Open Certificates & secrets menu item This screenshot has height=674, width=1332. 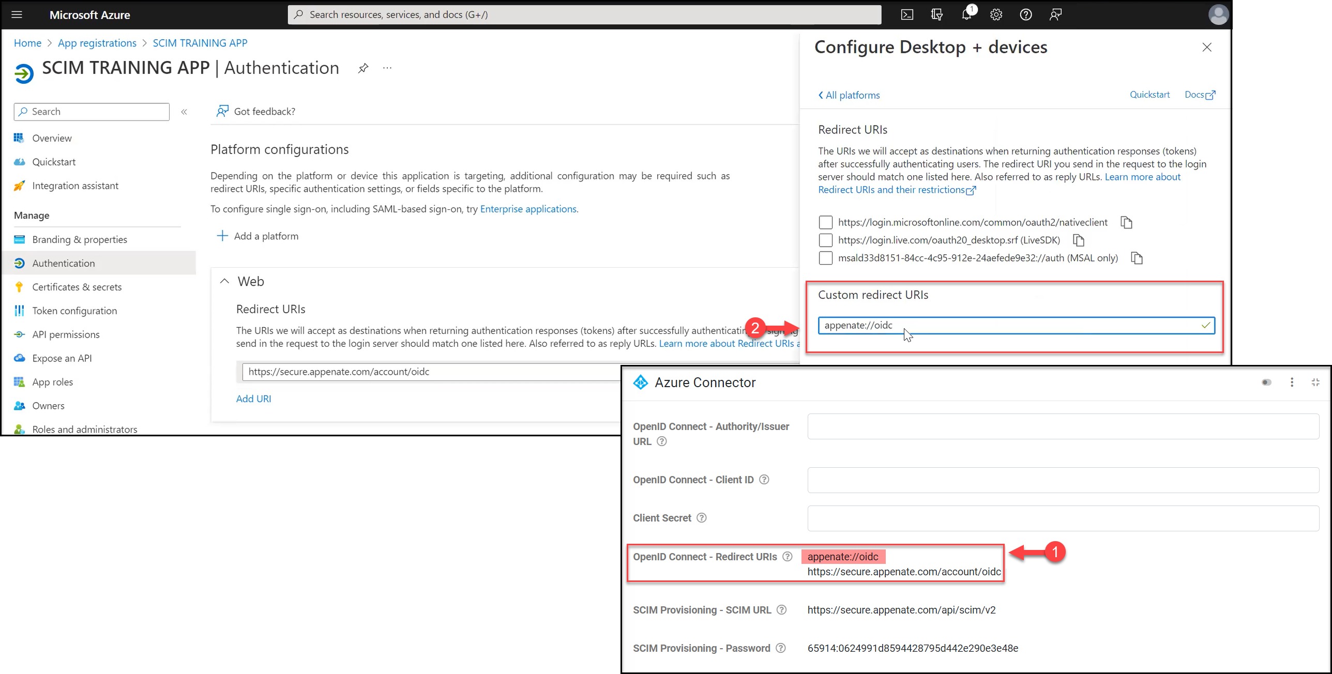click(77, 287)
